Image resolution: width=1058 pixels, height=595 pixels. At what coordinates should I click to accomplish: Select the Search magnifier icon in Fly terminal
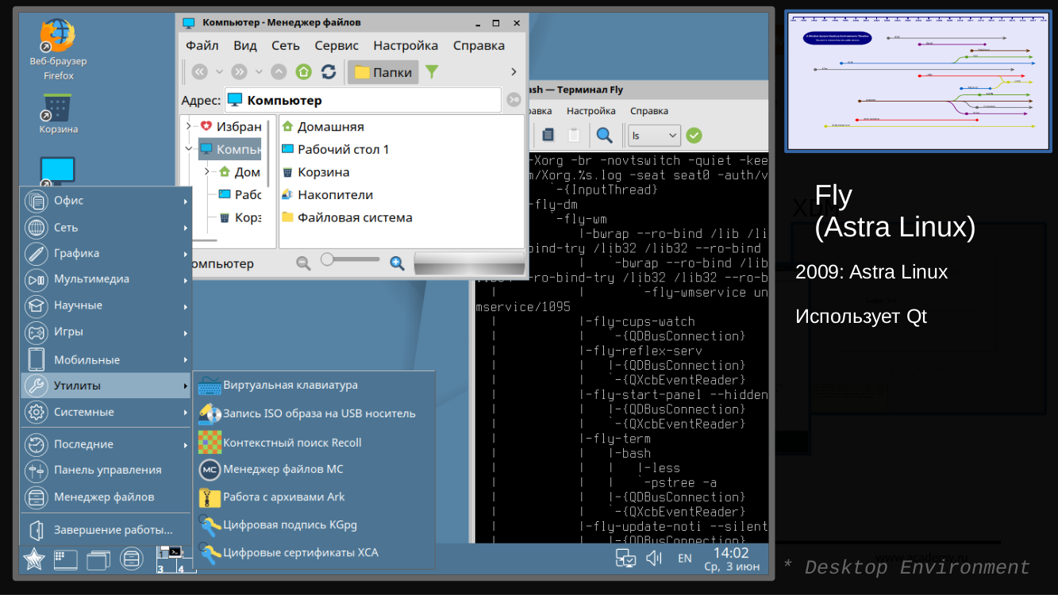(606, 135)
